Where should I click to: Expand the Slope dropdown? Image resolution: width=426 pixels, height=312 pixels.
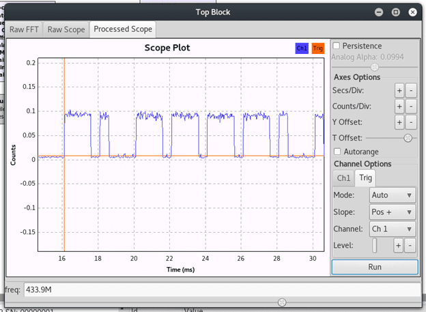pyautogui.click(x=392, y=212)
